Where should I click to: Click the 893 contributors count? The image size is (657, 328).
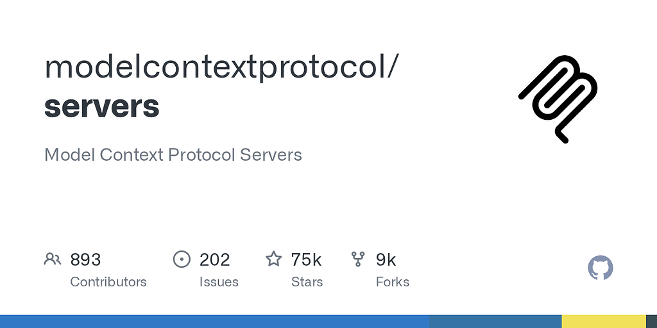85,260
